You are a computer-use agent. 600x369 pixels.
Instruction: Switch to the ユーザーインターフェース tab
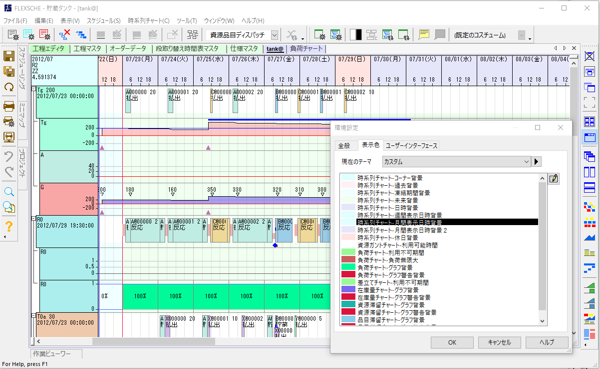[x=411, y=145]
